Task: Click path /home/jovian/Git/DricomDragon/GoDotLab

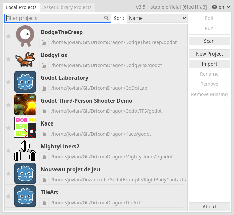Action: 99,88
